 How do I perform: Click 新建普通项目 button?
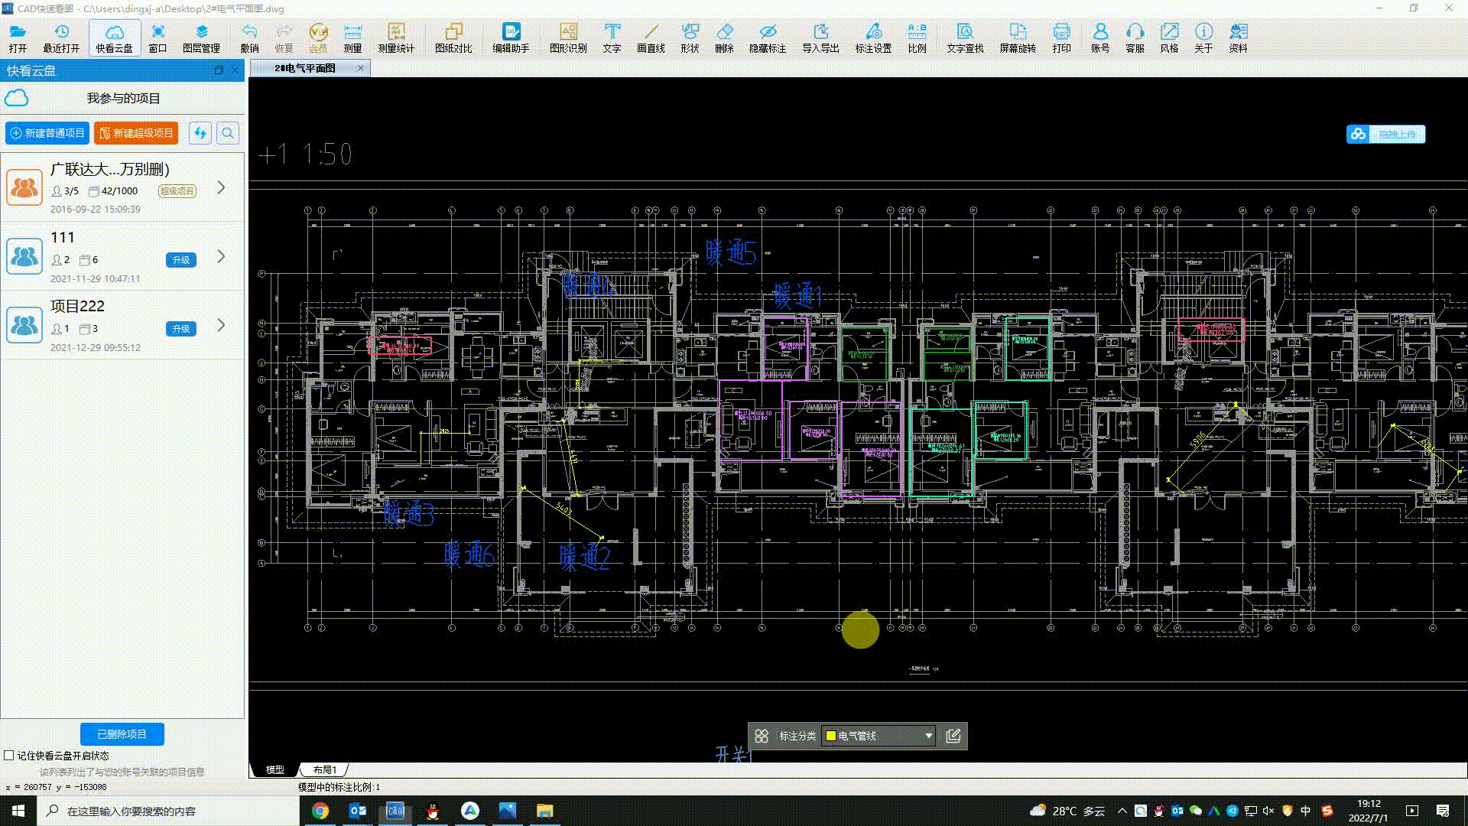[x=47, y=133]
